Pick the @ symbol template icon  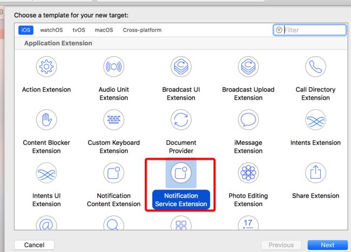46,223
